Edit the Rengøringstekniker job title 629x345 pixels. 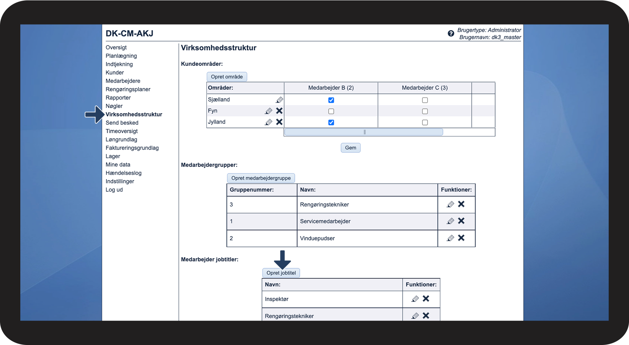pos(415,316)
